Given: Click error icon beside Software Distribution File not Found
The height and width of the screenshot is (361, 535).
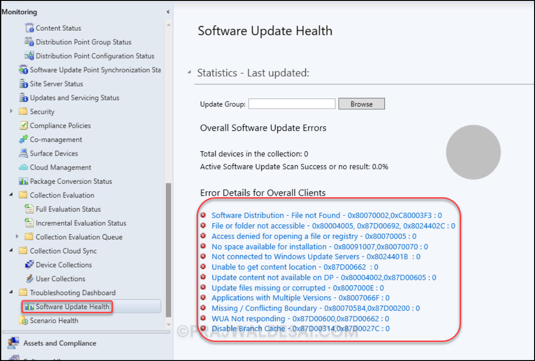Looking at the screenshot, I should 203,215.
